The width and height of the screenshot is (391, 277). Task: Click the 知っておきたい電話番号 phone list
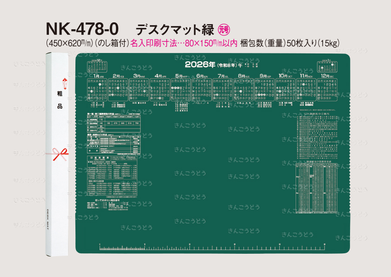click(x=108, y=205)
